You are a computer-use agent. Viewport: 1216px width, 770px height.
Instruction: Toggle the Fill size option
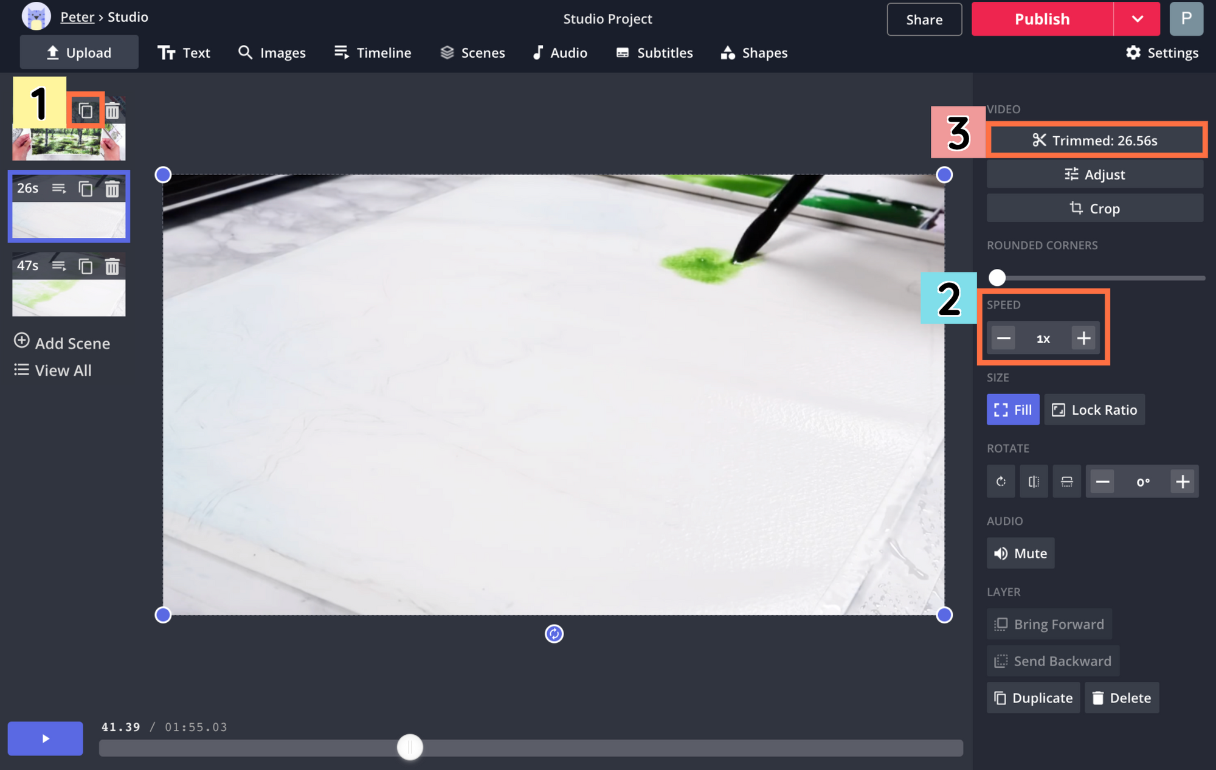click(1012, 410)
